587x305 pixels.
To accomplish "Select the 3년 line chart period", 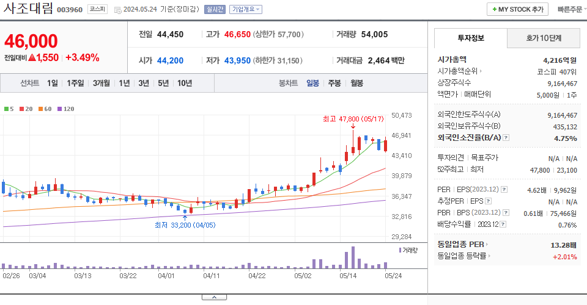I will click(144, 83).
